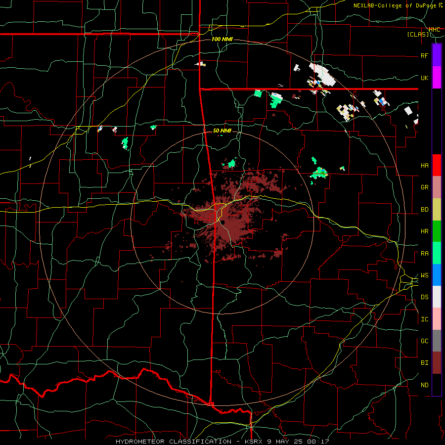This screenshot has width=445, height=445.
Task: Select the GR legend label text
Action: [424, 187]
